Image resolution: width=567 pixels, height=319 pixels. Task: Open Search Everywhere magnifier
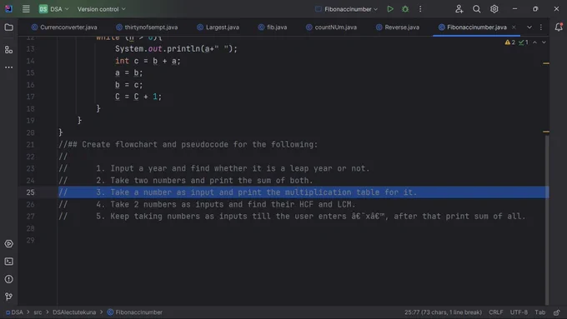point(477,9)
